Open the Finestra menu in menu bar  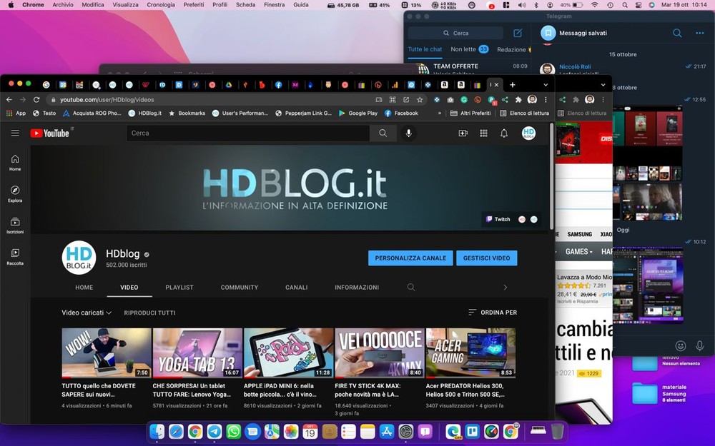coord(274,4)
